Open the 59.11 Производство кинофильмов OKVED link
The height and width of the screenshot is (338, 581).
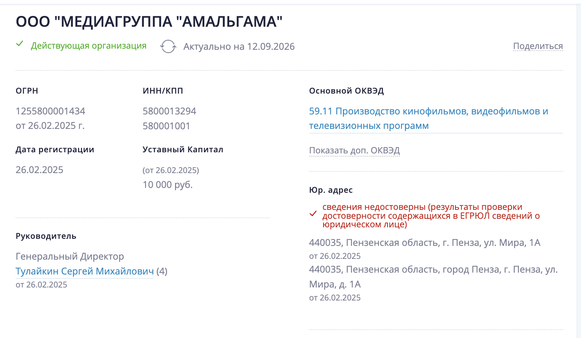429,118
